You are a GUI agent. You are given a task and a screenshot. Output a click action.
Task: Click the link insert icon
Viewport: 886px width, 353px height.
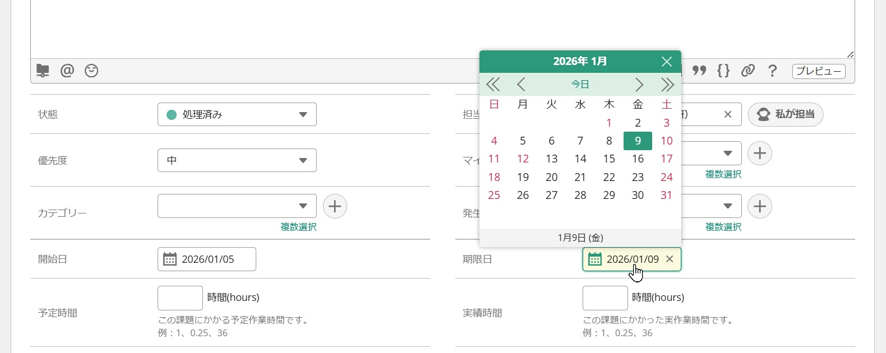tap(748, 71)
